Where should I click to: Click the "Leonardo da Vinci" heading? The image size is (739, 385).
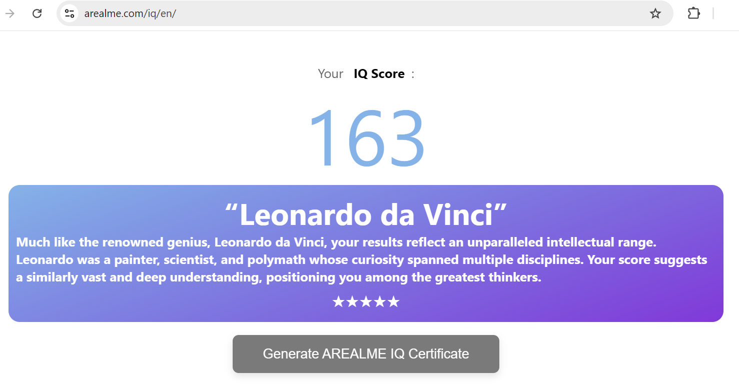366,214
